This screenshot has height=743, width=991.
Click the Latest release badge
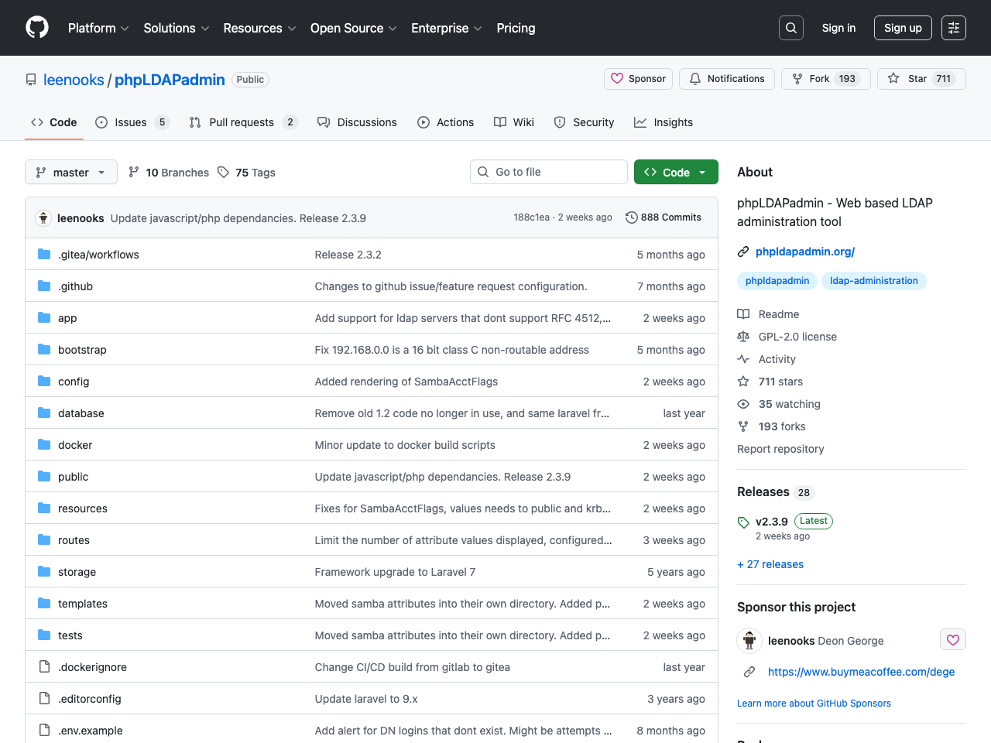tap(813, 521)
